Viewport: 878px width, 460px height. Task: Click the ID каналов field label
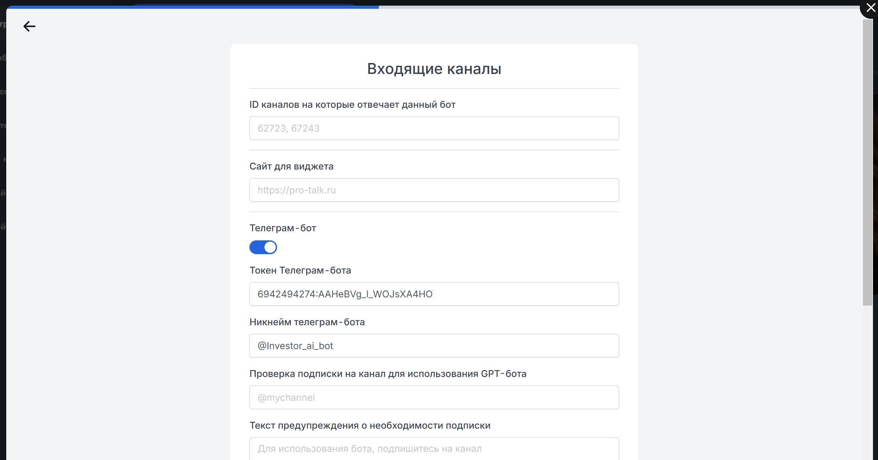[352, 105]
